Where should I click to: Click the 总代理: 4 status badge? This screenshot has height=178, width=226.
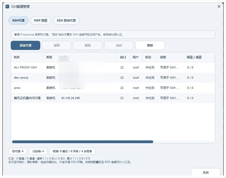point(18,151)
